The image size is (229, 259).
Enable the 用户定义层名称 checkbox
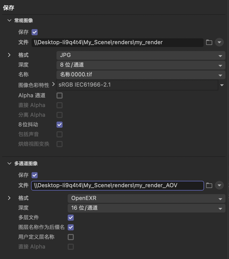tap(71, 237)
